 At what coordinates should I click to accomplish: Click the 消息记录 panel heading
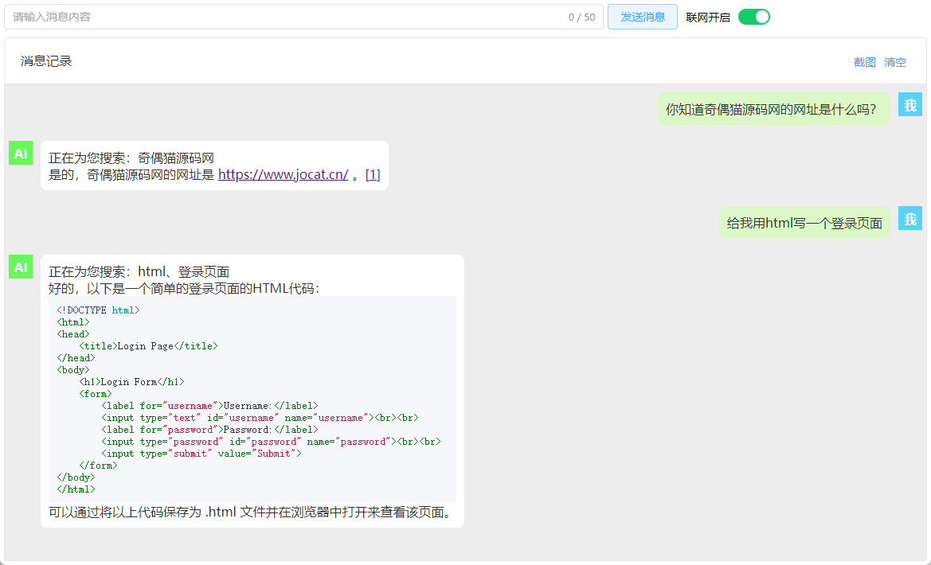point(46,61)
